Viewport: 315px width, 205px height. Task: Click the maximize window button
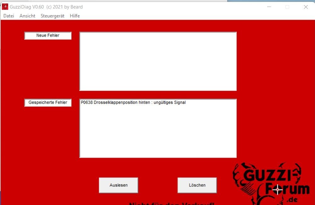click(287, 7)
